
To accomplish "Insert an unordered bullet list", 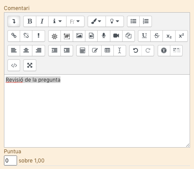I will click(134, 21).
